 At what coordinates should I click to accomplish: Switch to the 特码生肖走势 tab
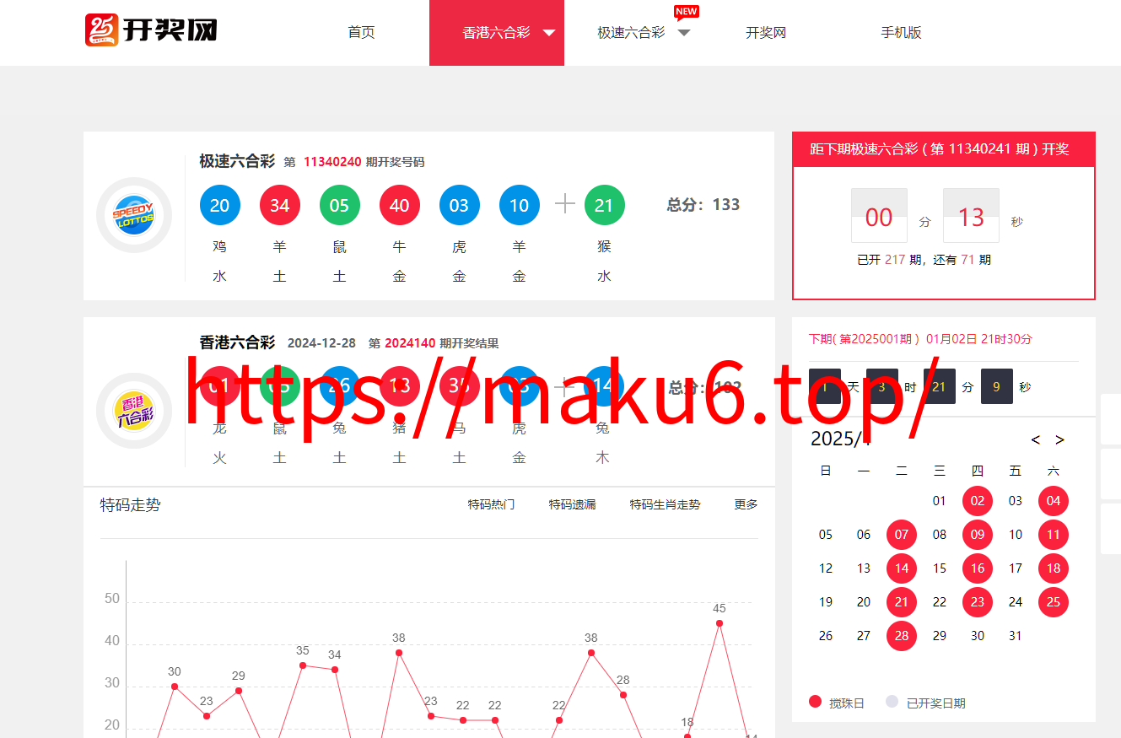[665, 504]
